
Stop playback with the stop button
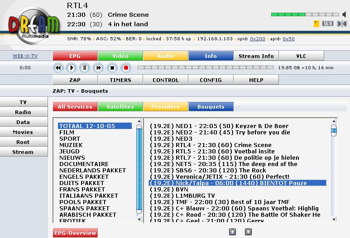pos(112,68)
